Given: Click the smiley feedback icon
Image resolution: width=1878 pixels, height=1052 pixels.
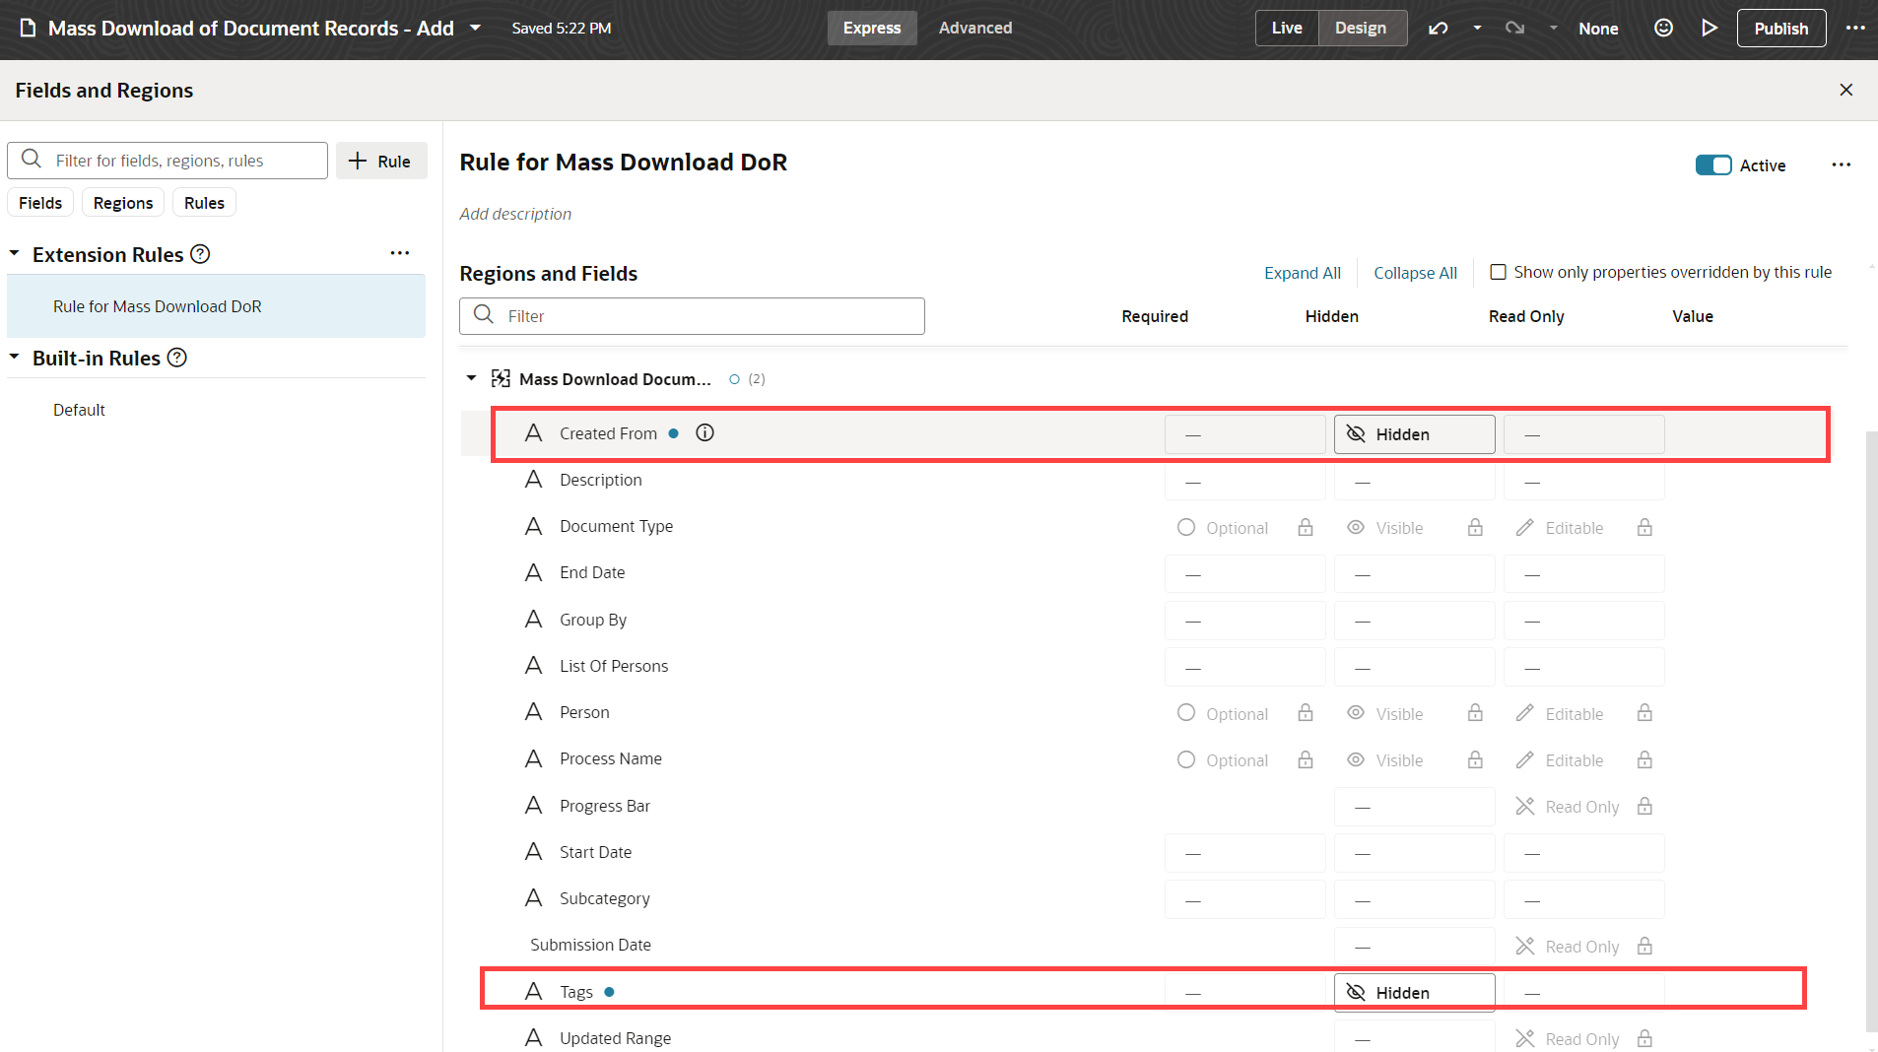Looking at the screenshot, I should pos(1663,28).
